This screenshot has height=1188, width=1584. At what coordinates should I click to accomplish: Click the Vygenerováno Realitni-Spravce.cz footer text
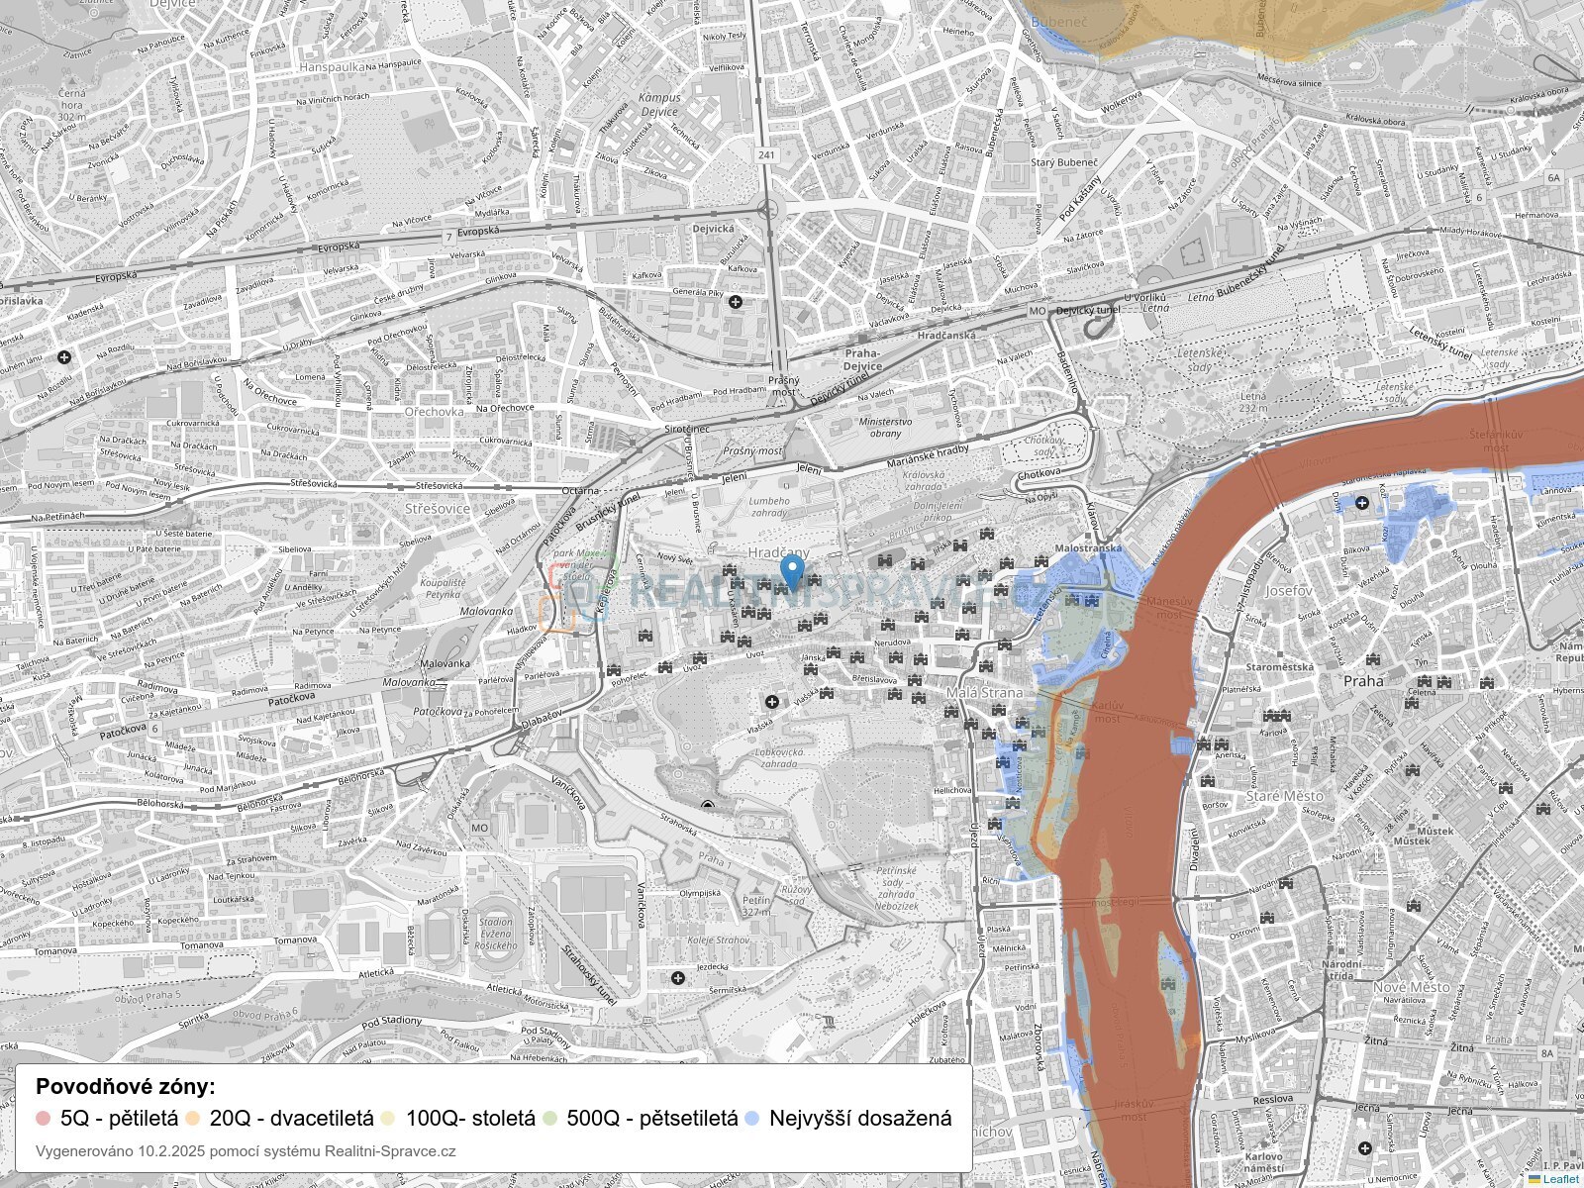[x=246, y=1151]
